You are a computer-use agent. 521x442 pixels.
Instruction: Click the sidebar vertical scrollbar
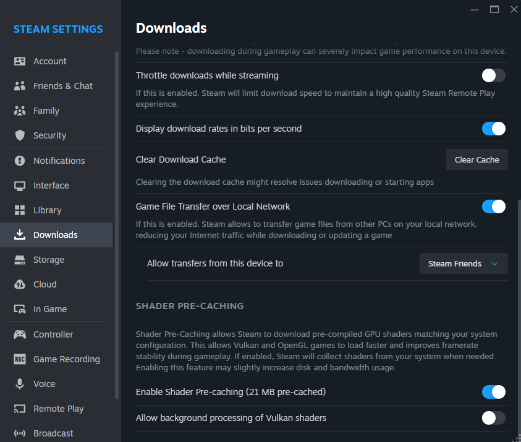click(x=117, y=225)
